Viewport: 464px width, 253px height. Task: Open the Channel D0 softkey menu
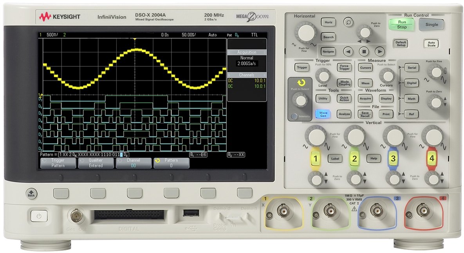(133, 163)
